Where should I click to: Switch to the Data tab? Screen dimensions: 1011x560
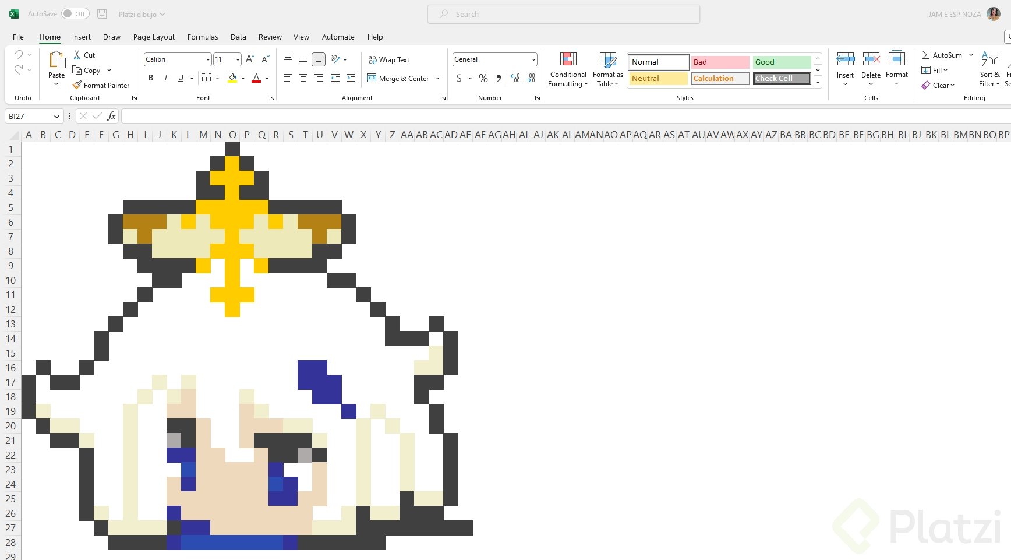pyautogui.click(x=238, y=37)
